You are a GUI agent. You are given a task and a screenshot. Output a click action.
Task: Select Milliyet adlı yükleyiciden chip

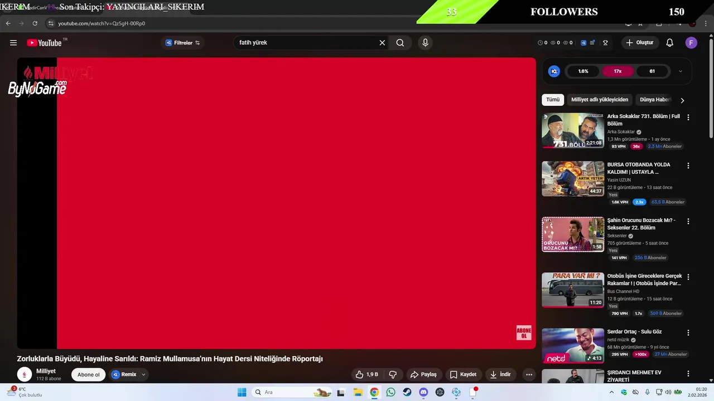pos(600,100)
